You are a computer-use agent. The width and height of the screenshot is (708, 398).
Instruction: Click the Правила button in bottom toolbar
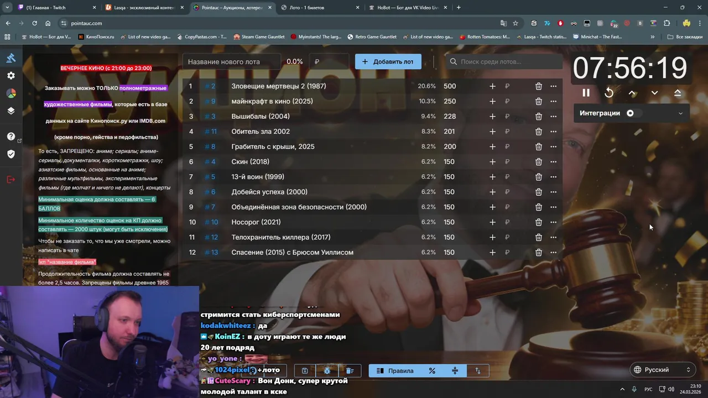click(395, 371)
